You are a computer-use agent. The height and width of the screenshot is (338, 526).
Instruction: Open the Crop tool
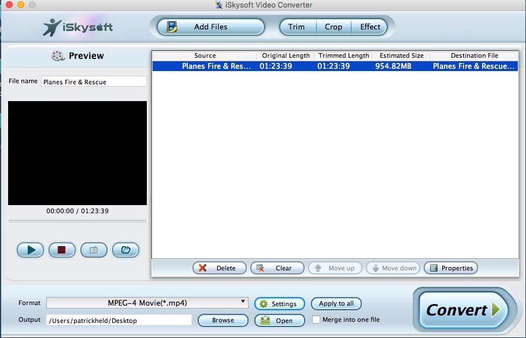click(x=334, y=27)
